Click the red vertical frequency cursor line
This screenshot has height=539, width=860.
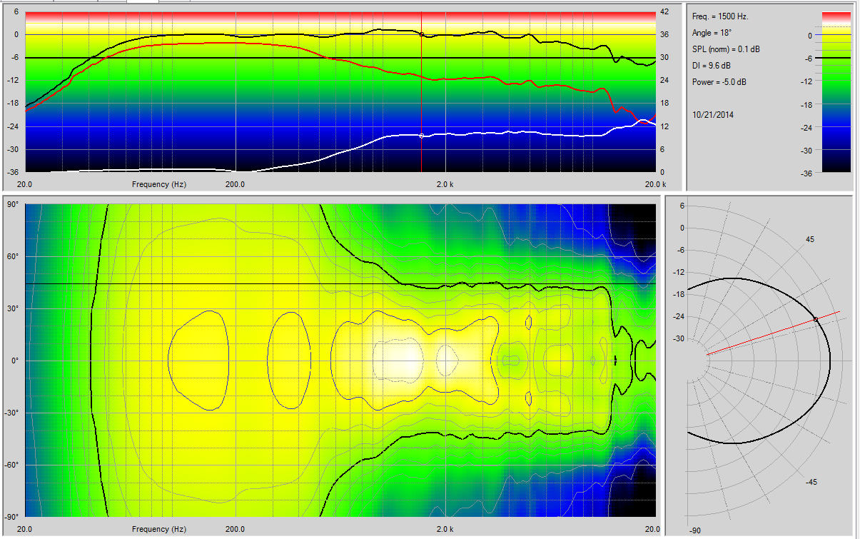(x=421, y=86)
